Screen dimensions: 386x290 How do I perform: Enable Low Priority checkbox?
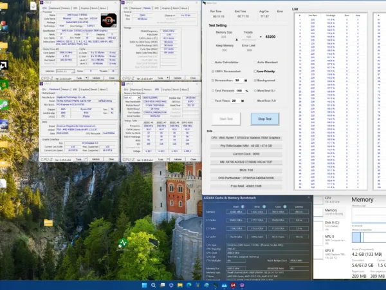point(255,72)
